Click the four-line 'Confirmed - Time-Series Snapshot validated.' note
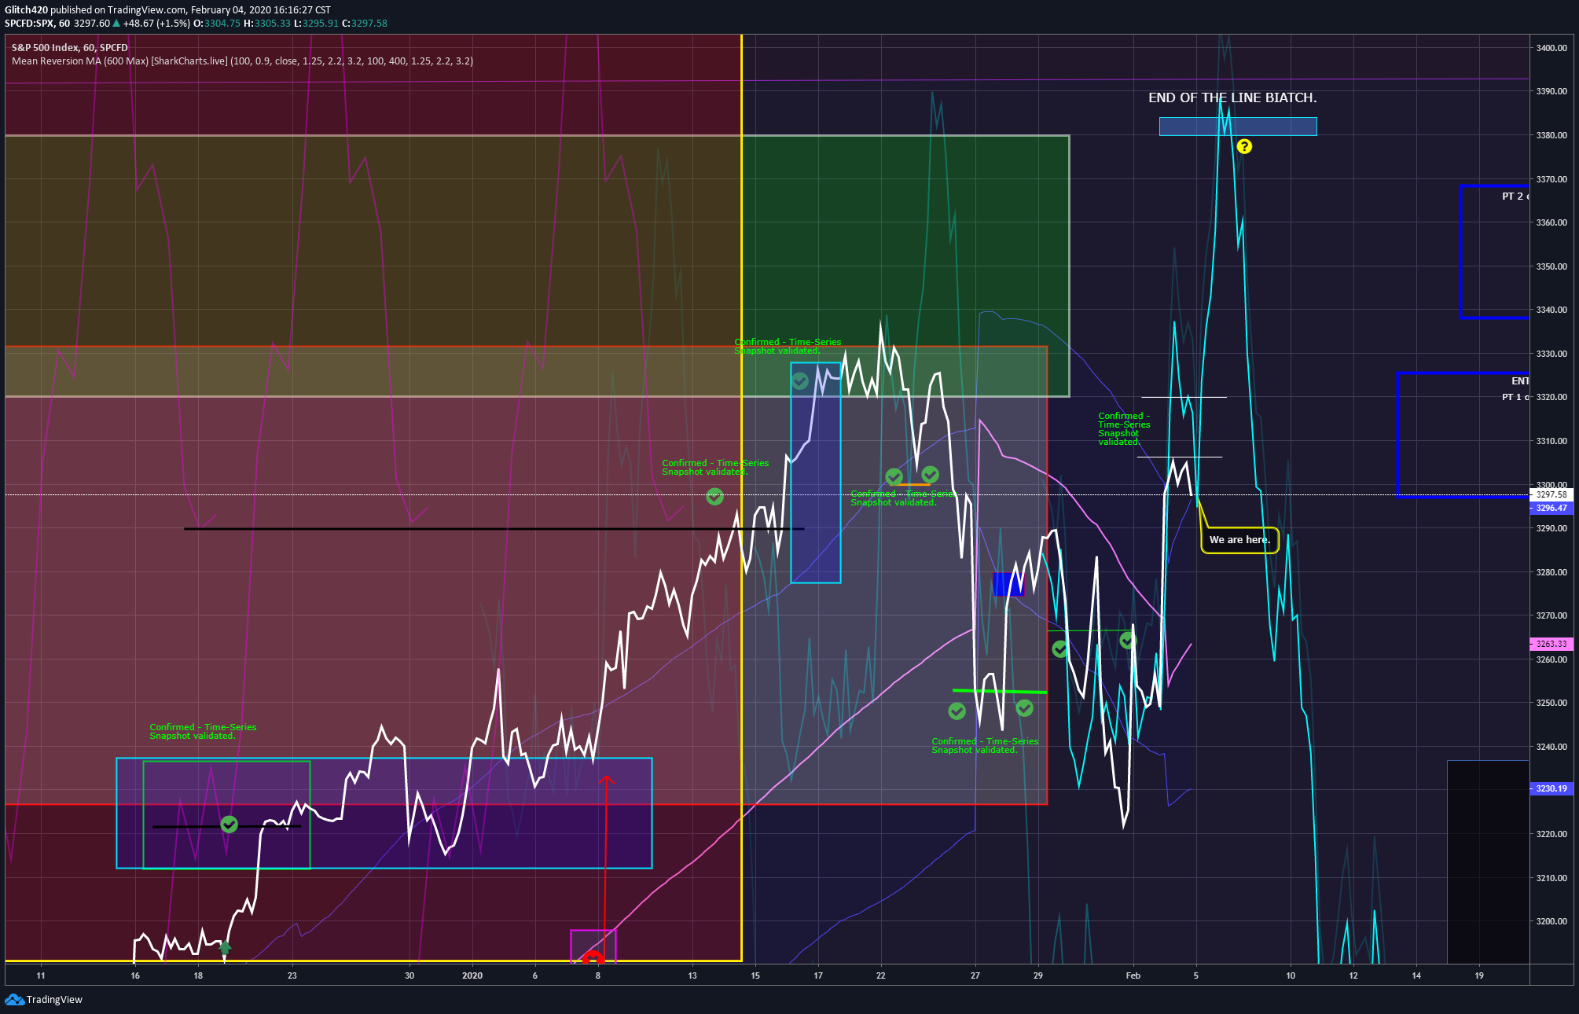The height and width of the screenshot is (1014, 1579). [1124, 428]
